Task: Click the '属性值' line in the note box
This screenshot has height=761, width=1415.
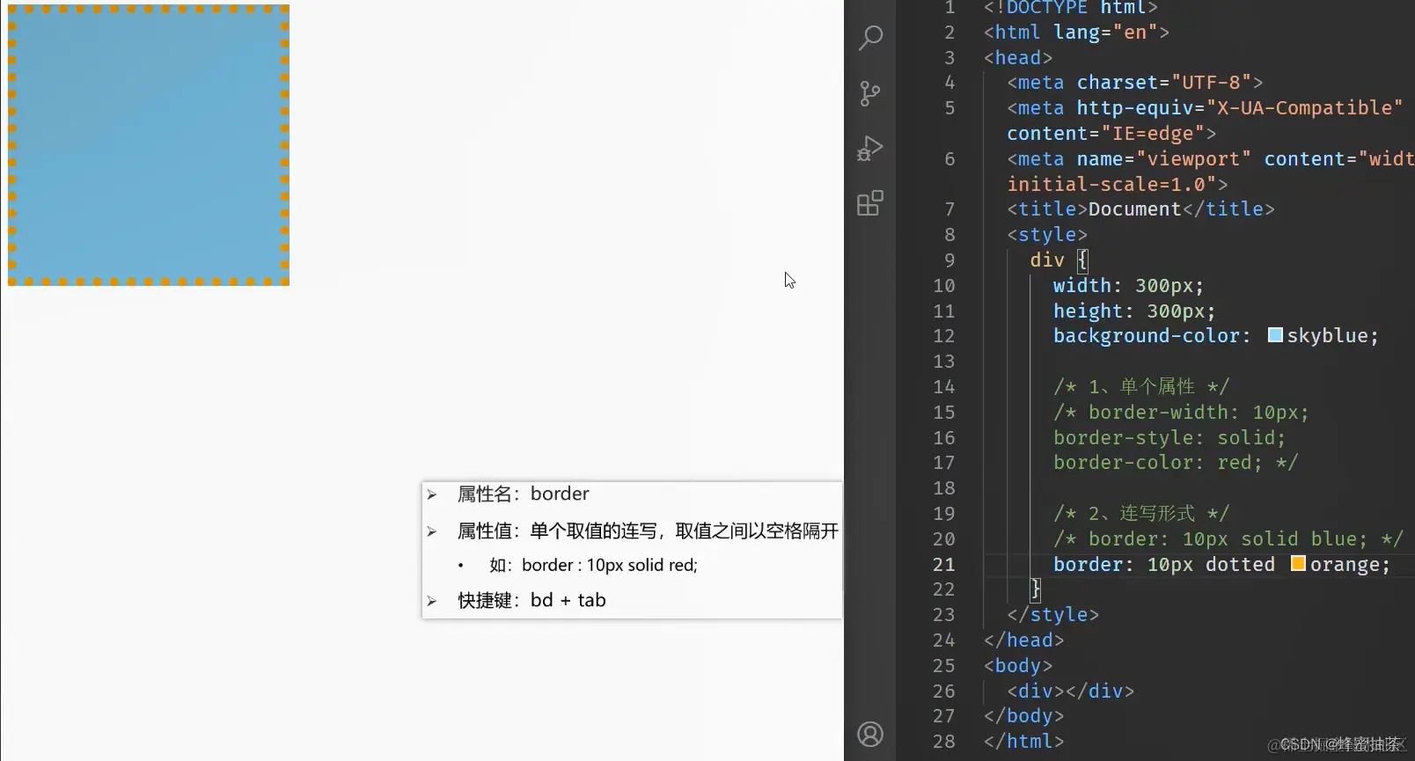Action: point(647,531)
